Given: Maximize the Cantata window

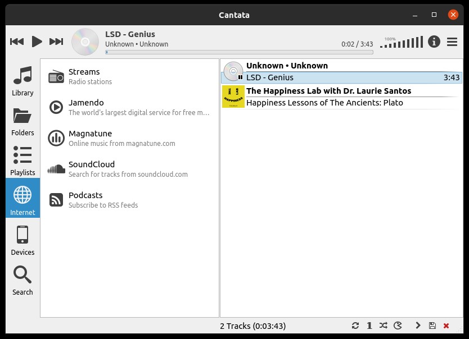Looking at the screenshot, I should (434, 15).
